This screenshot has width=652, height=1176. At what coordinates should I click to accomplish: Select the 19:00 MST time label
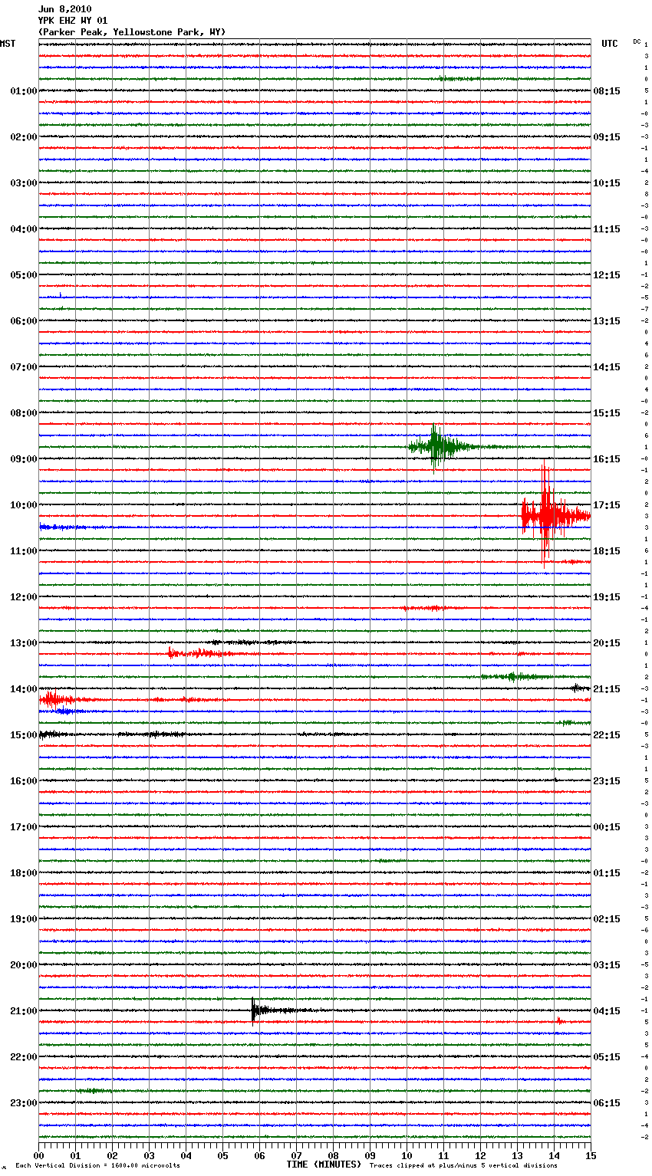[x=24, y=919]
